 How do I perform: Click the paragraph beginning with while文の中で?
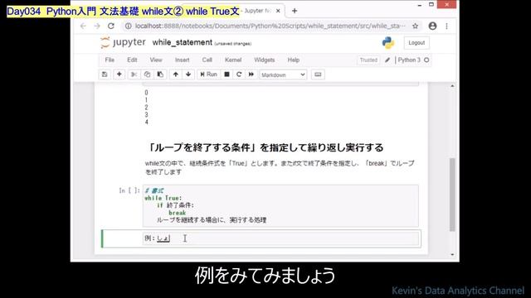click(280, 167)
